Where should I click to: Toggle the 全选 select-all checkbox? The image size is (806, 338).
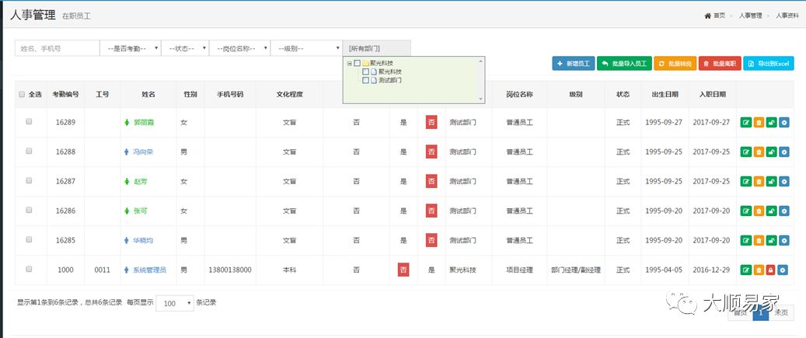[x=22, y=94]
